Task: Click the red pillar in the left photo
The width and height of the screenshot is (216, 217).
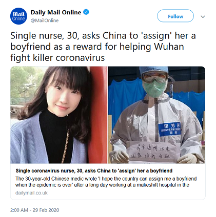Action: click(x=99, y=115)
